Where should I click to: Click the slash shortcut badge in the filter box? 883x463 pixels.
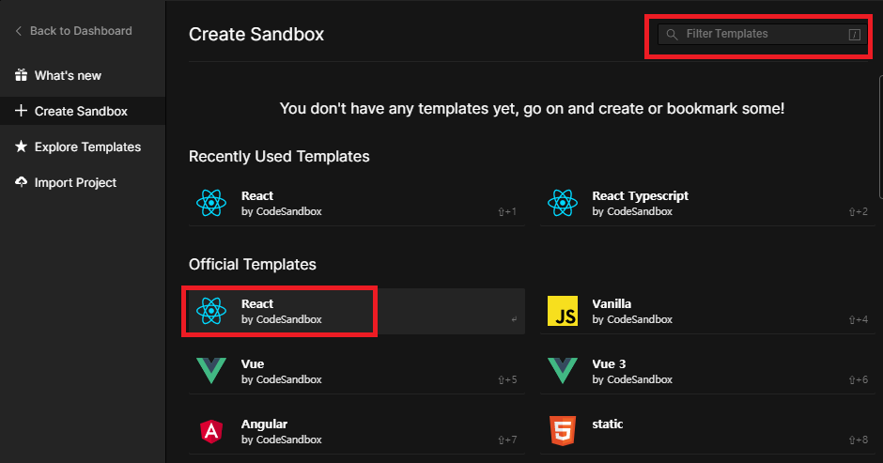click(854, 35)
